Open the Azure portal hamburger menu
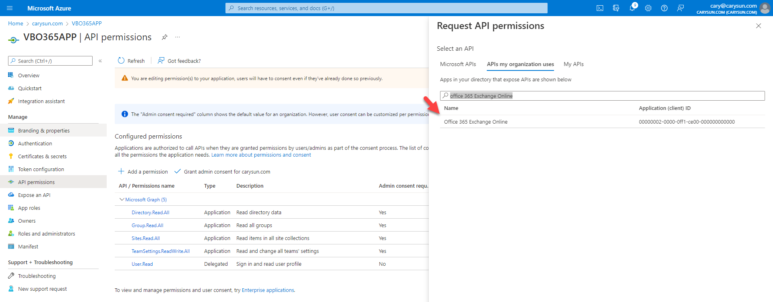Image resolution: width=773 pixels, height=302 pixels. pyautogui.click(x=10, y=8)
